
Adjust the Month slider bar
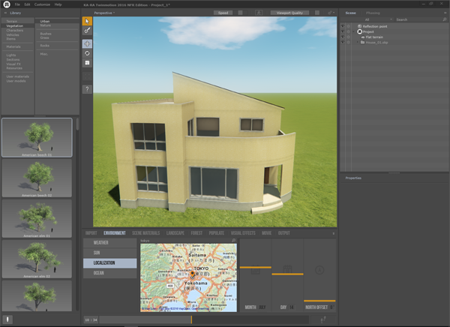point(255,267)
